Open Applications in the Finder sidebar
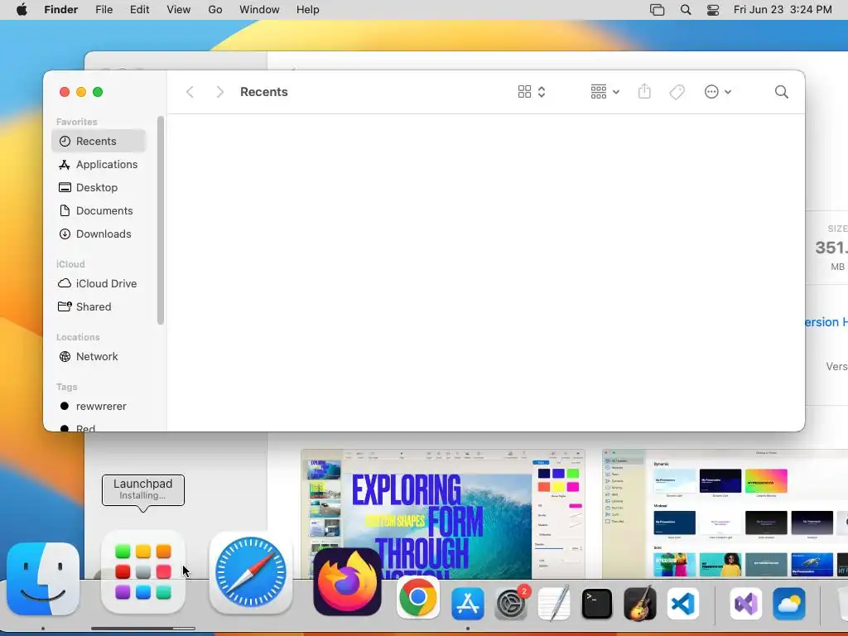 99,165
